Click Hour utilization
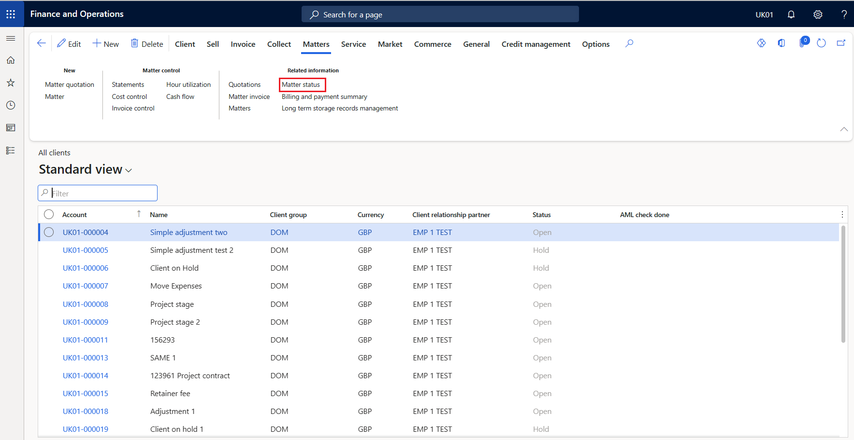Image resolution: width=854 pixels, height=440 pixels. point(188,84)
